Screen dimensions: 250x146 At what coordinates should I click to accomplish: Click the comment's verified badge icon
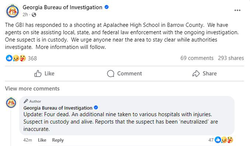(96, 108)
